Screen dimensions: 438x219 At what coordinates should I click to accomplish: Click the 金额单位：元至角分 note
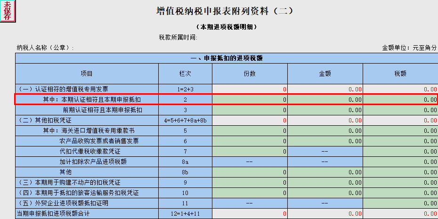[x=409, y=48]
